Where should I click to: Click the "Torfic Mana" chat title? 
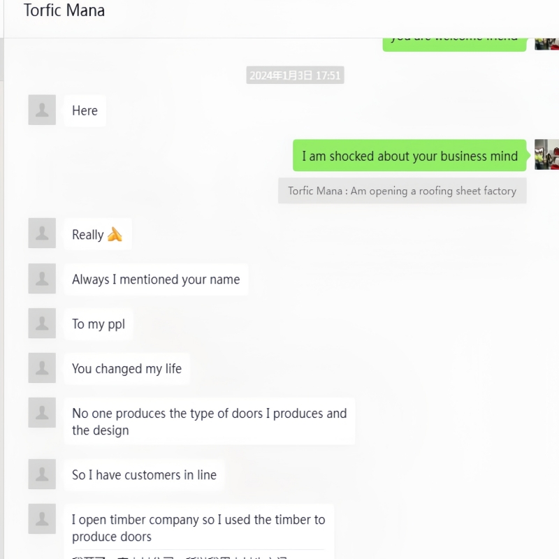pos(64,10)
